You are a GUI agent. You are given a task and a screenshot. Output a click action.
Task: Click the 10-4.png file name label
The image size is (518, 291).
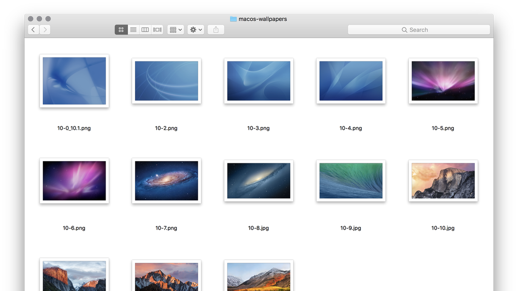click(351, 128)
